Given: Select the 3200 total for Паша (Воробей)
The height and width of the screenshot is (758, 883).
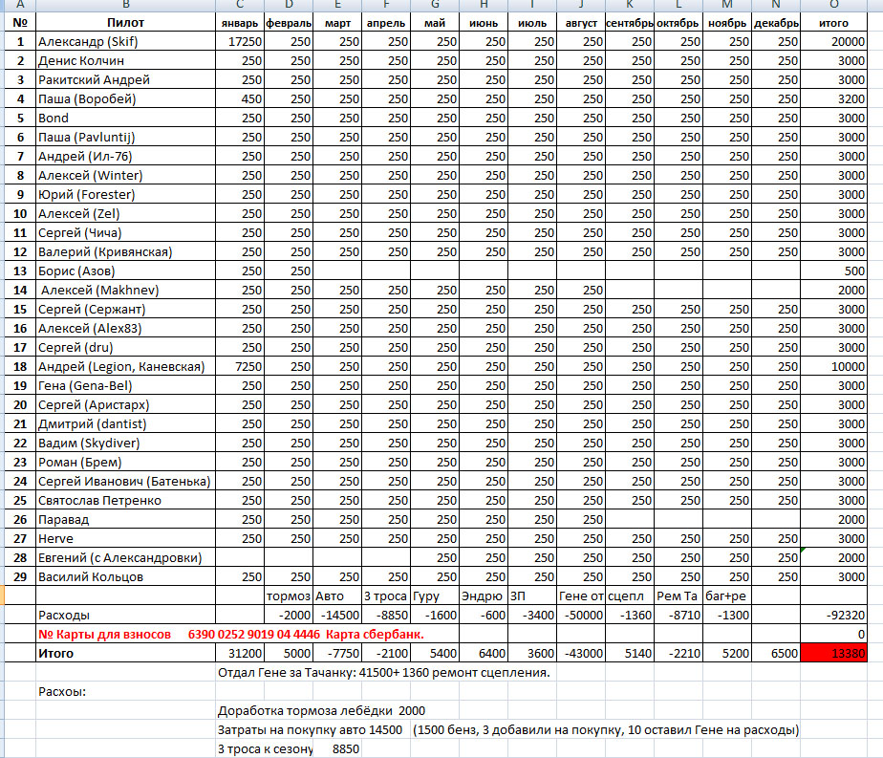Looking at the screenshot, I should [833, 99].
